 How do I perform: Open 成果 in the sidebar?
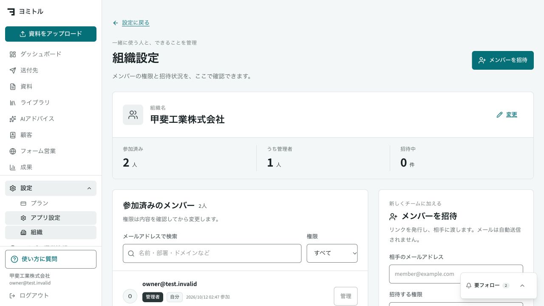[x=51, y=167]
